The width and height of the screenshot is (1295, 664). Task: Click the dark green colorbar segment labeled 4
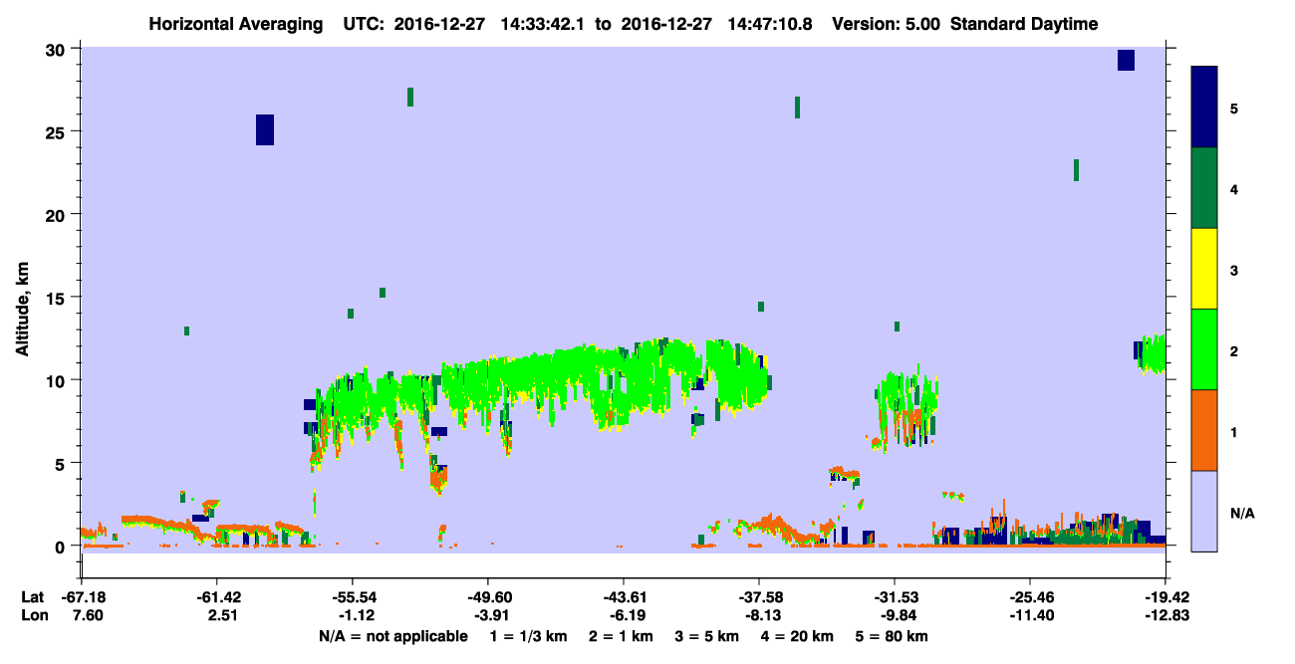pyautogui.click(x=1204, y=188)
